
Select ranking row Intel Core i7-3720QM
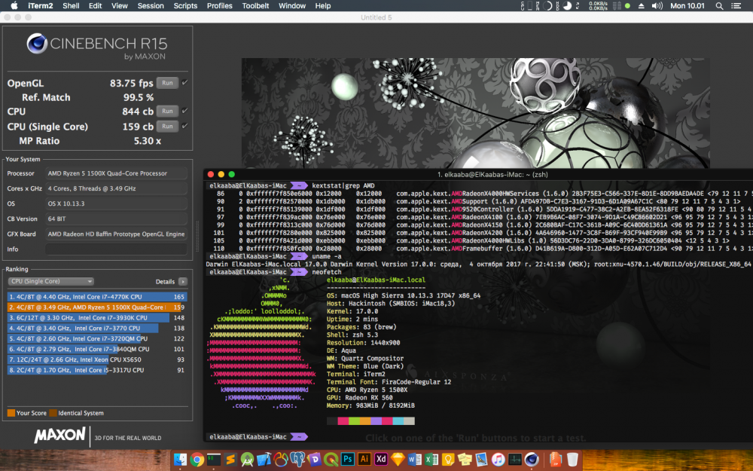pyautogui.click(x=97, y=339)
